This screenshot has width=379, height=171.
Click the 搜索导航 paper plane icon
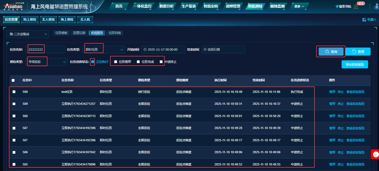tap(337, 6)
